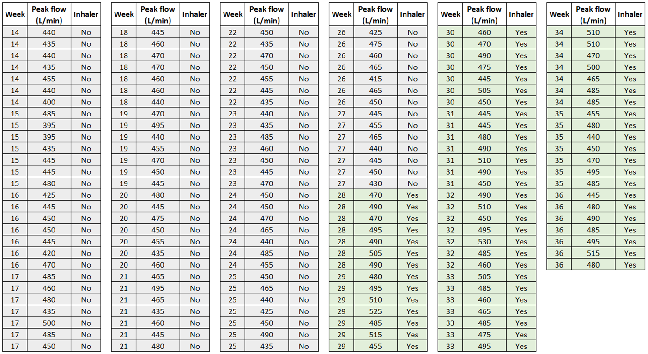Select the 415 peak flow cell in week 26

(x=375, y=79)
